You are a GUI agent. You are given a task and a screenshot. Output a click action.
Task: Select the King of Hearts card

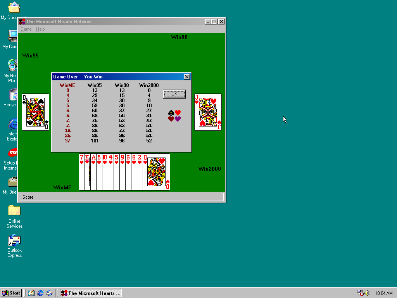(87, 172)
